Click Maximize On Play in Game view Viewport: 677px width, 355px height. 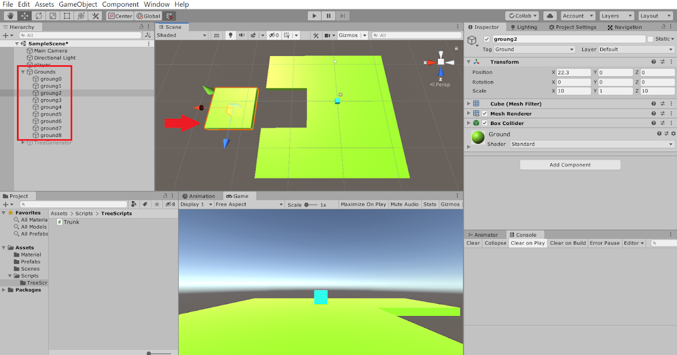pyautogui.click(x=363, y=204)
